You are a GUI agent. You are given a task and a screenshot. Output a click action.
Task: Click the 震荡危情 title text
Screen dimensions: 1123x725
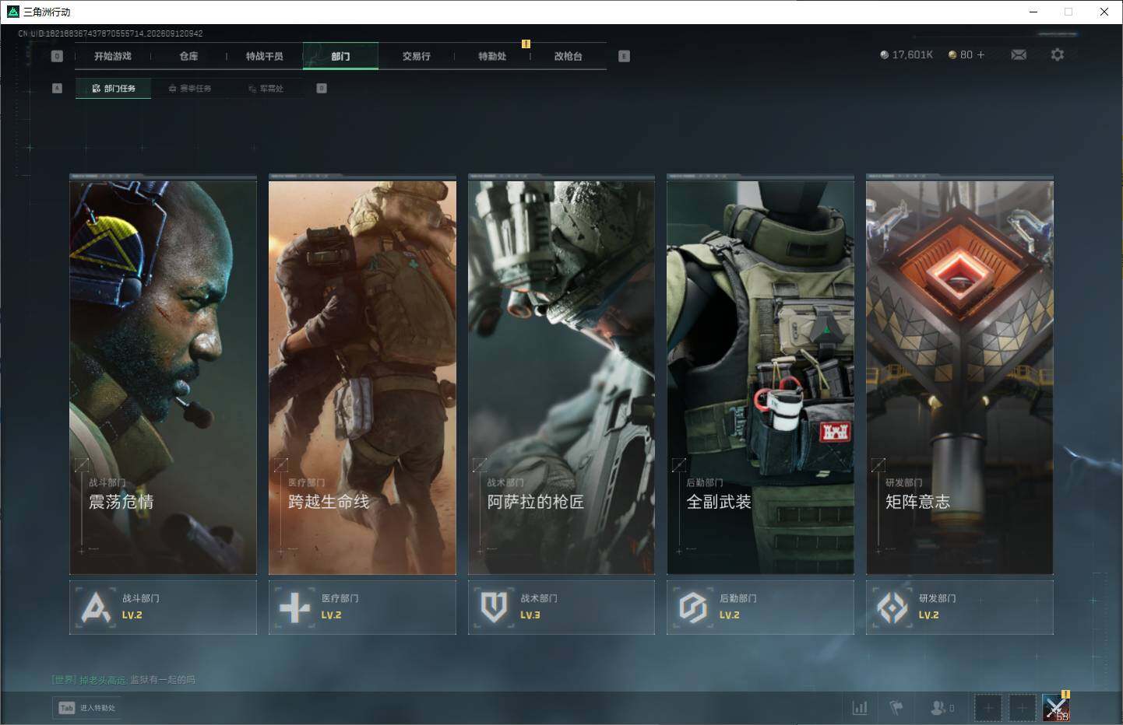[121, 502]
